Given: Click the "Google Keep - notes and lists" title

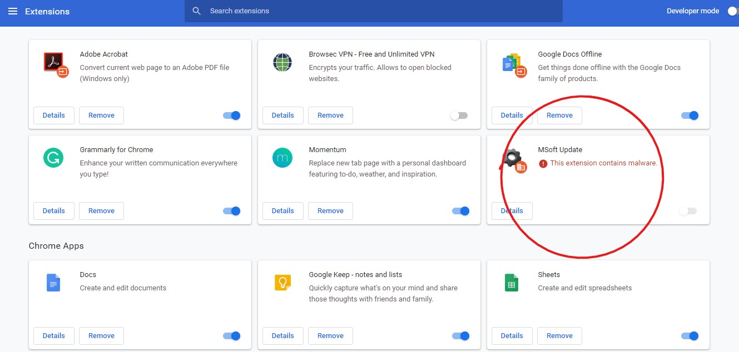Looking at the screenshot, I should pos(355,275).
